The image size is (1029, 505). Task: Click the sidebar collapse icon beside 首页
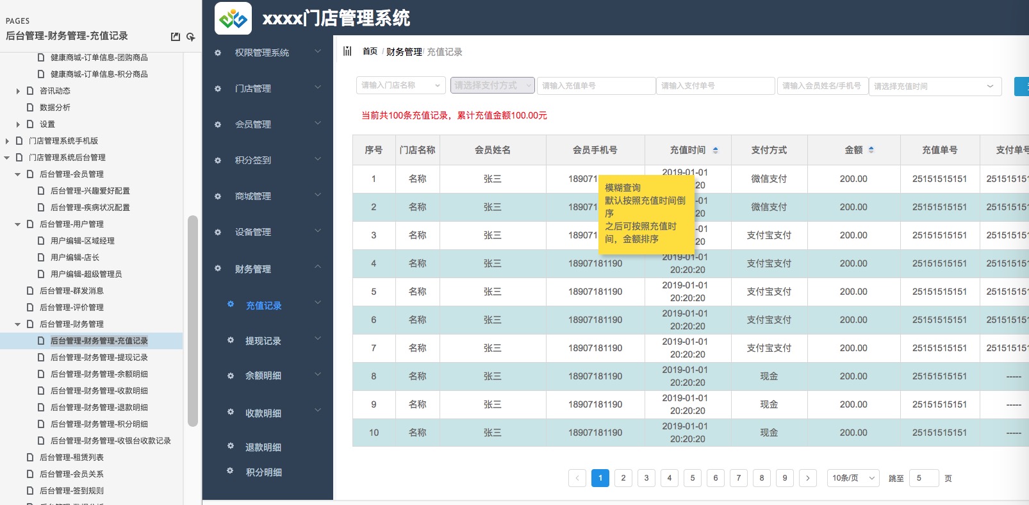point(347,51)
